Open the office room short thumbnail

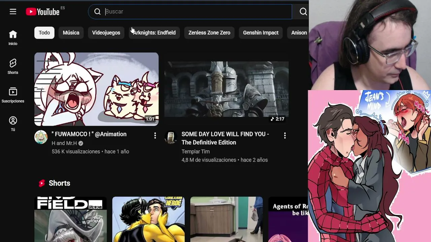(226, 219)
